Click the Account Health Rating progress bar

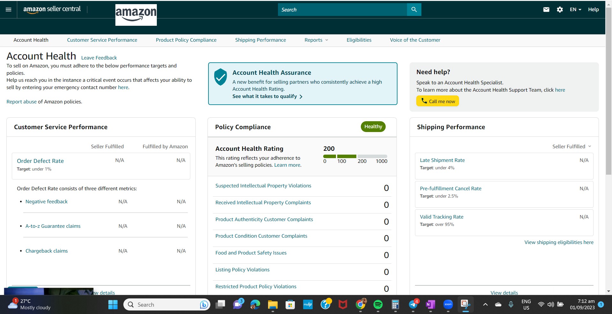(x=355, y=156)
